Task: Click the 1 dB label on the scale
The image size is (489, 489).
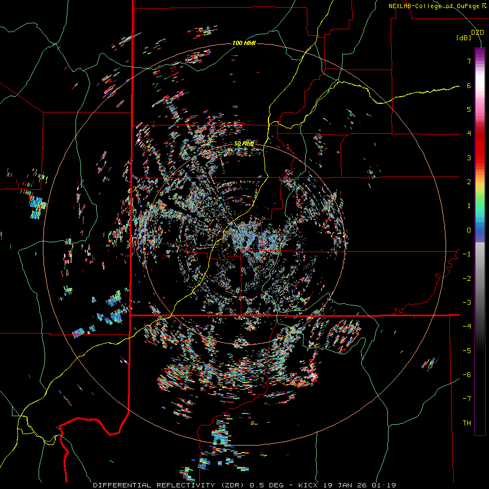Action: [469, 206]
